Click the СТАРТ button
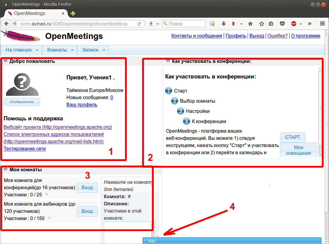Viewport: 329px width, 244px height. pos(293,137)
